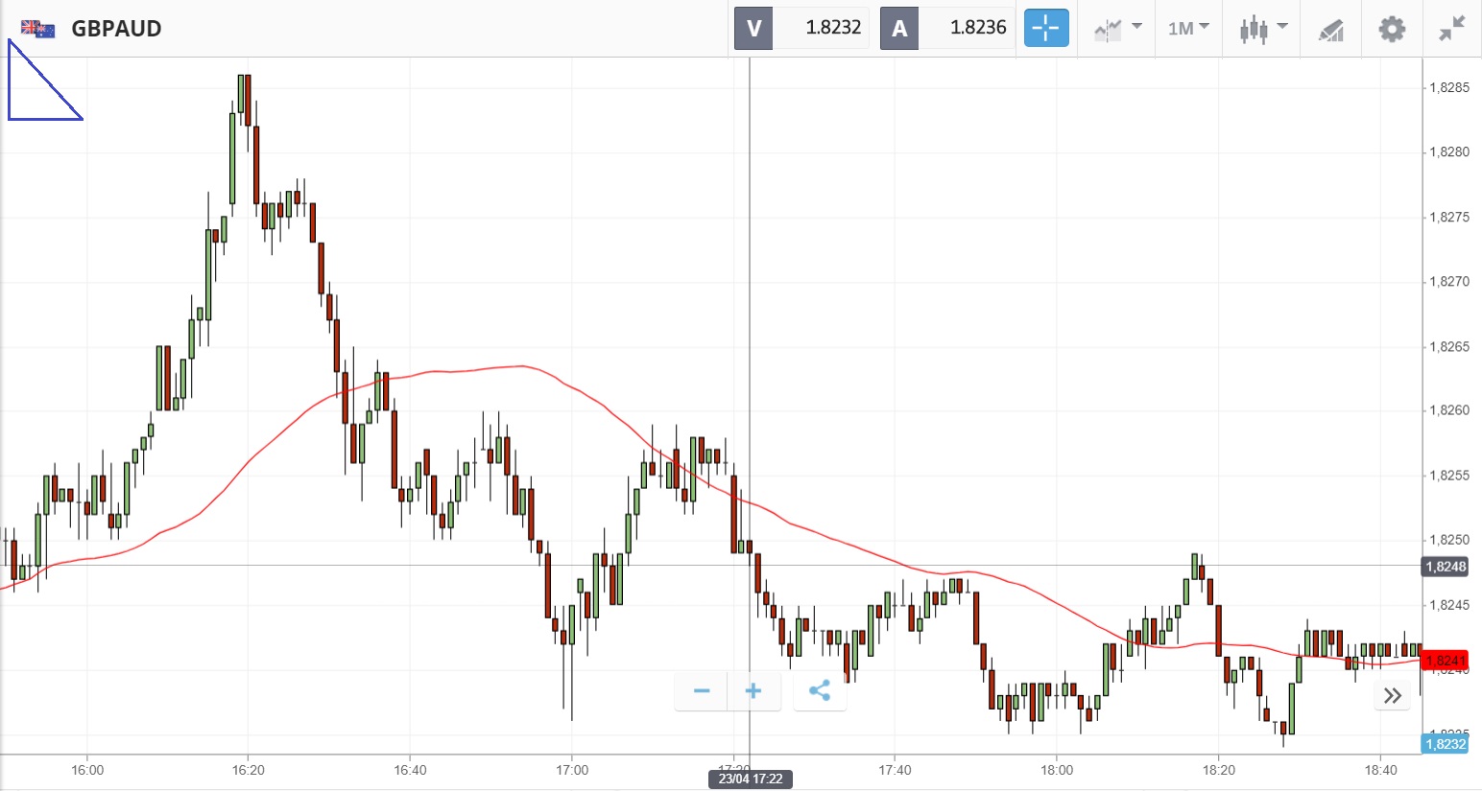Click the 23/04 17:22 time marker
The image size is (1482, 791).
751,779
